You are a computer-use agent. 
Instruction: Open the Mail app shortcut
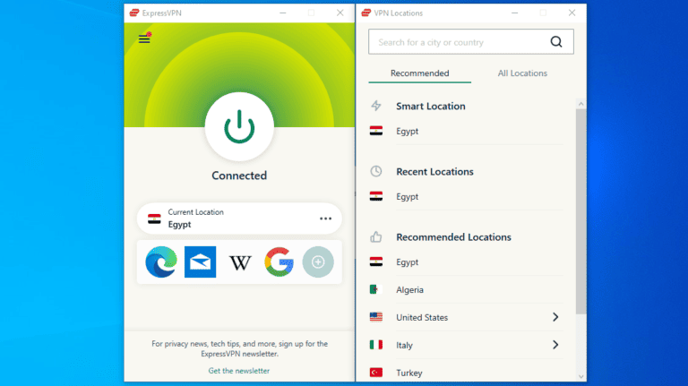[x=201, y=262]
